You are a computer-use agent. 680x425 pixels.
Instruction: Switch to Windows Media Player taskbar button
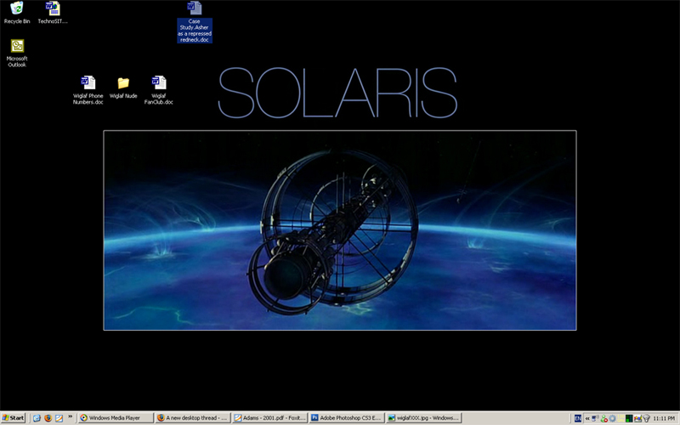pos(115,418)
